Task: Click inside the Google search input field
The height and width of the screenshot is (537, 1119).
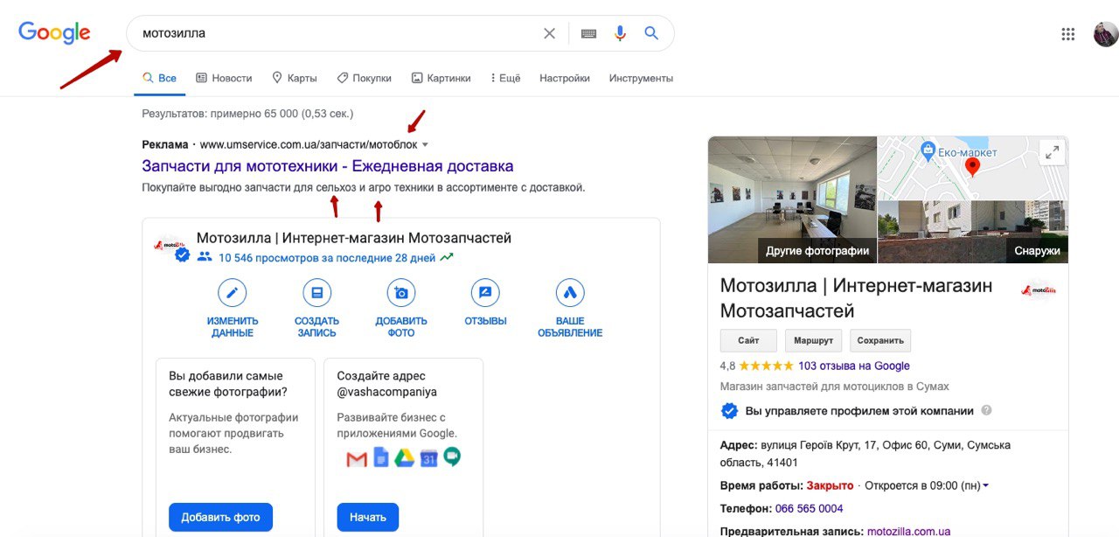Action: point(332,33)
